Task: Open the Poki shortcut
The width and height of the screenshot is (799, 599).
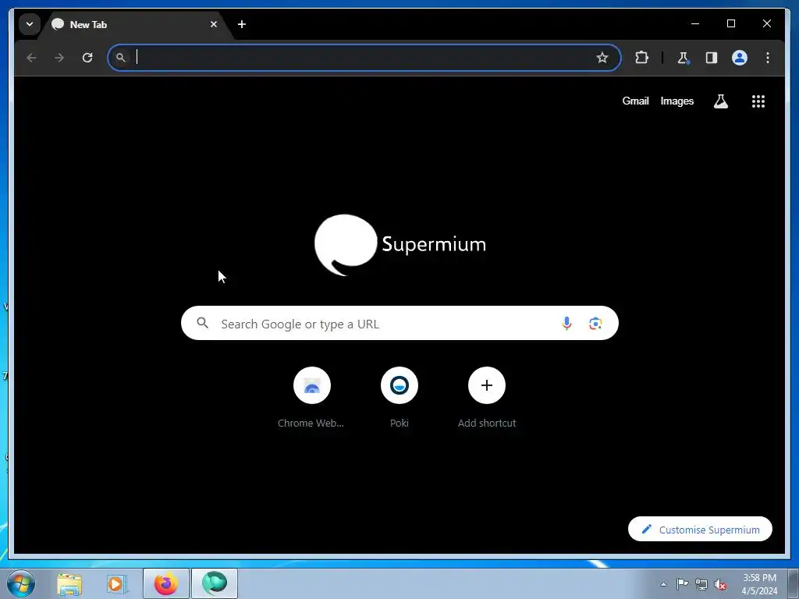Action: (399, 398)
